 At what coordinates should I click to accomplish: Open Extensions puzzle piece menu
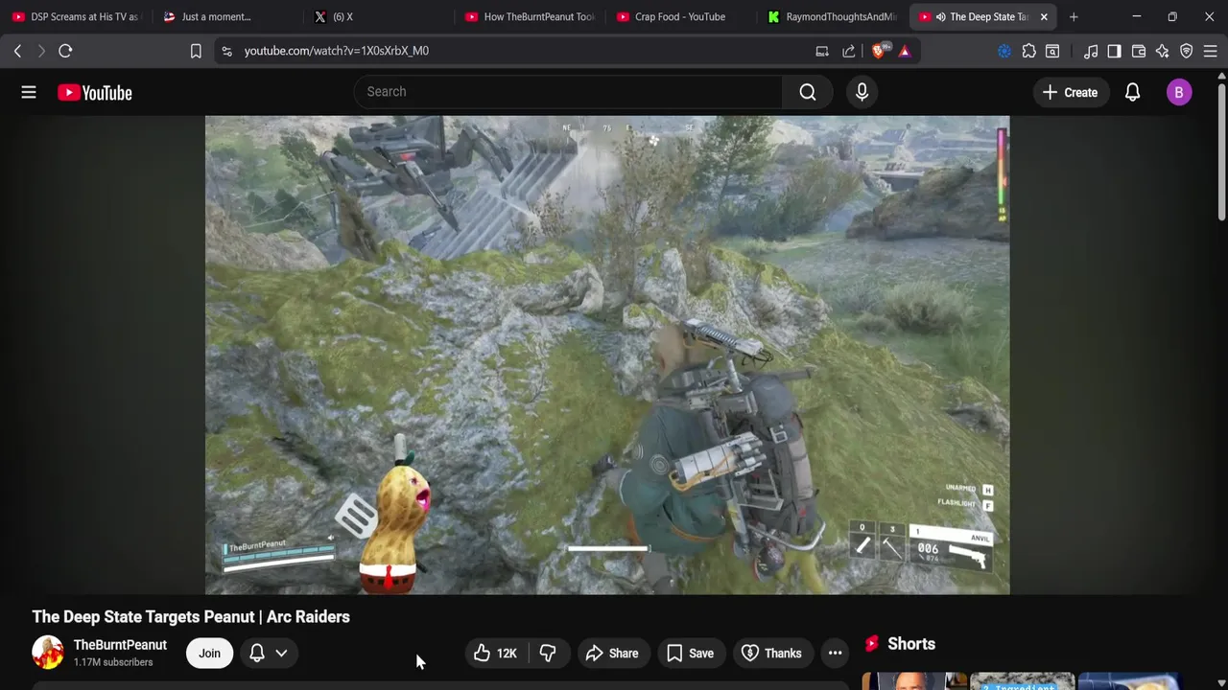pos(1028,51)
